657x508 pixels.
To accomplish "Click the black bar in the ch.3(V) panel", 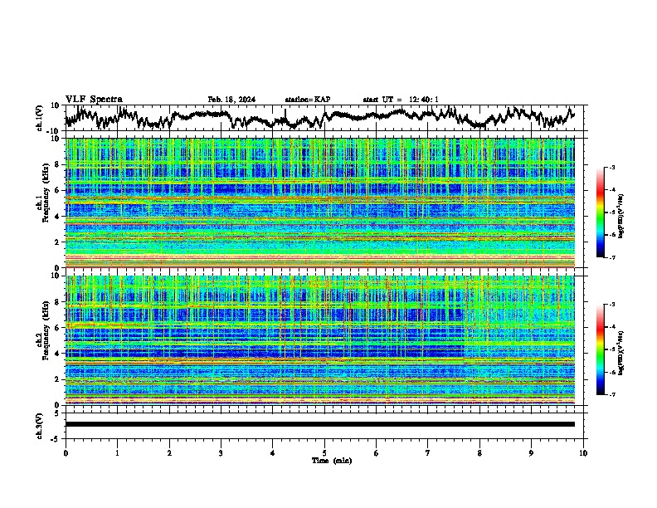I will [x=320, y=424].
